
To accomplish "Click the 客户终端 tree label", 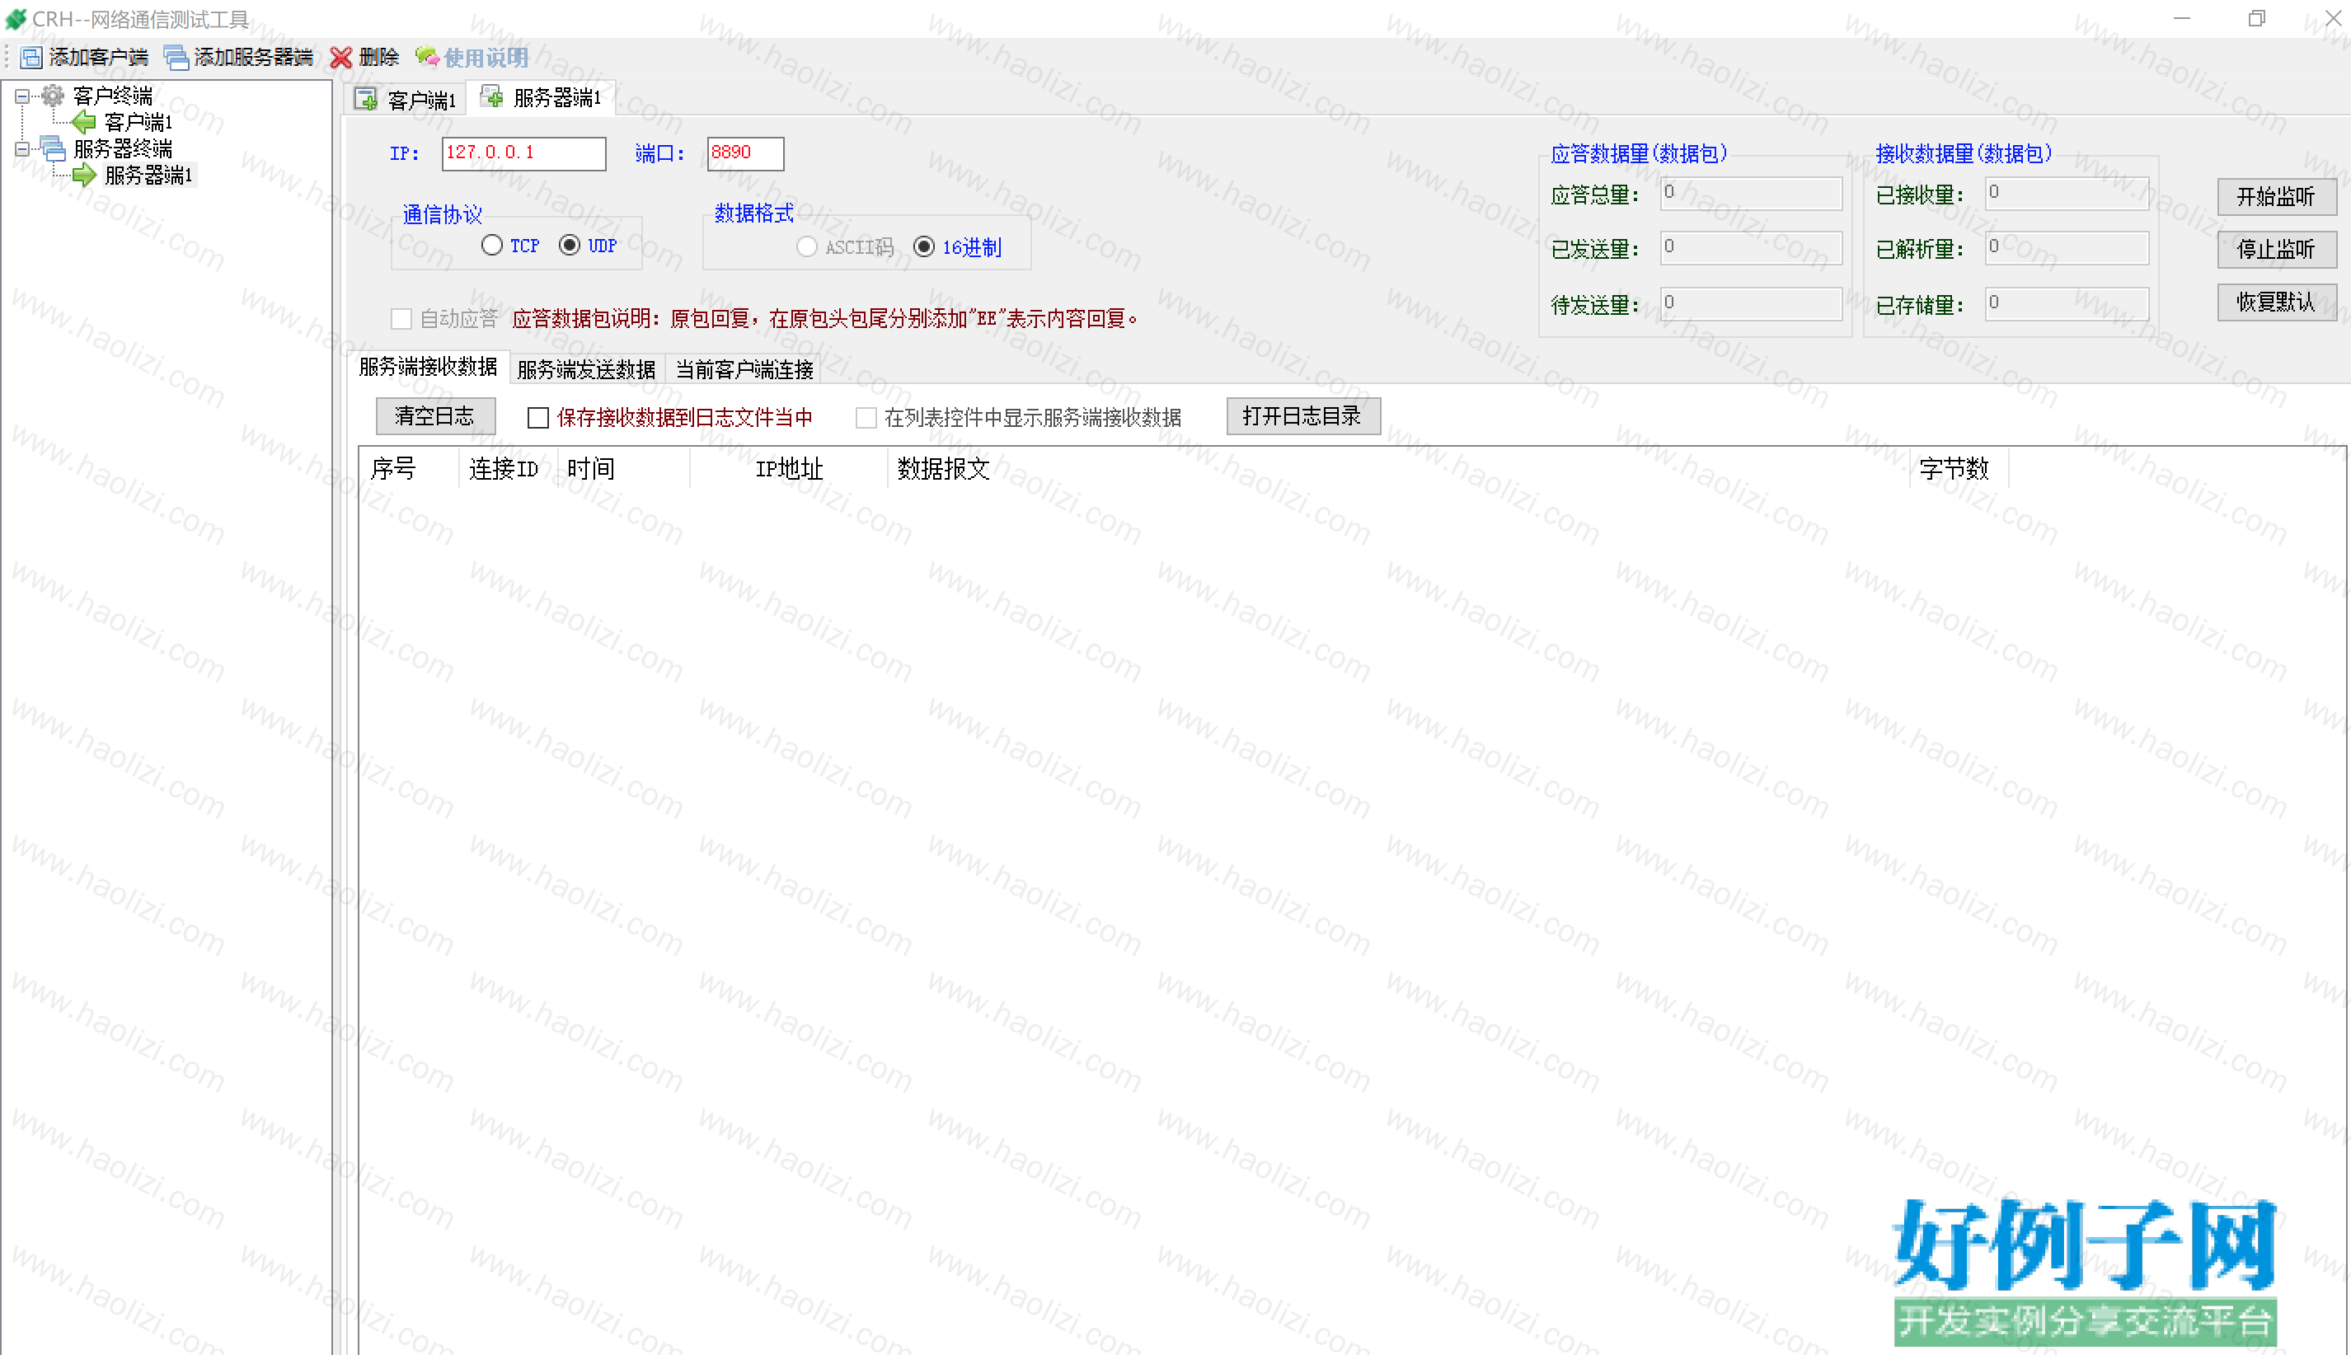I will tap(113, 96).
